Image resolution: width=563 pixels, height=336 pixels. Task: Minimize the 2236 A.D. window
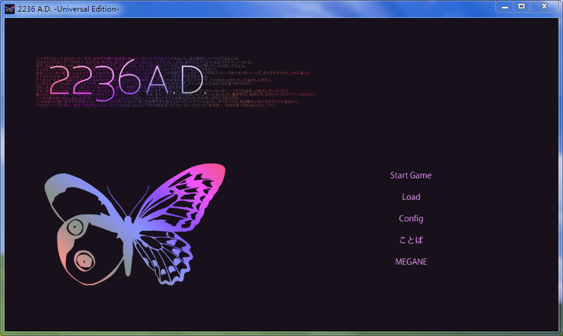pyautogui.click(x=504, y=7)
